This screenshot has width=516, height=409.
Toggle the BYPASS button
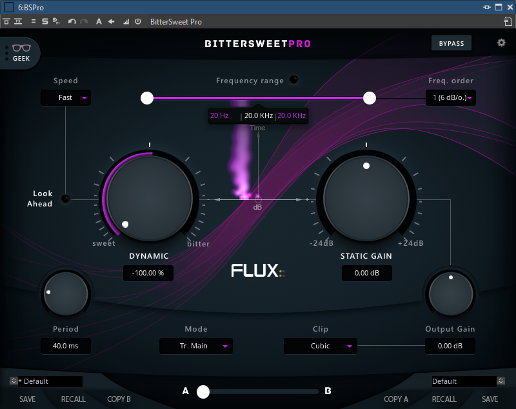[451, 43]
